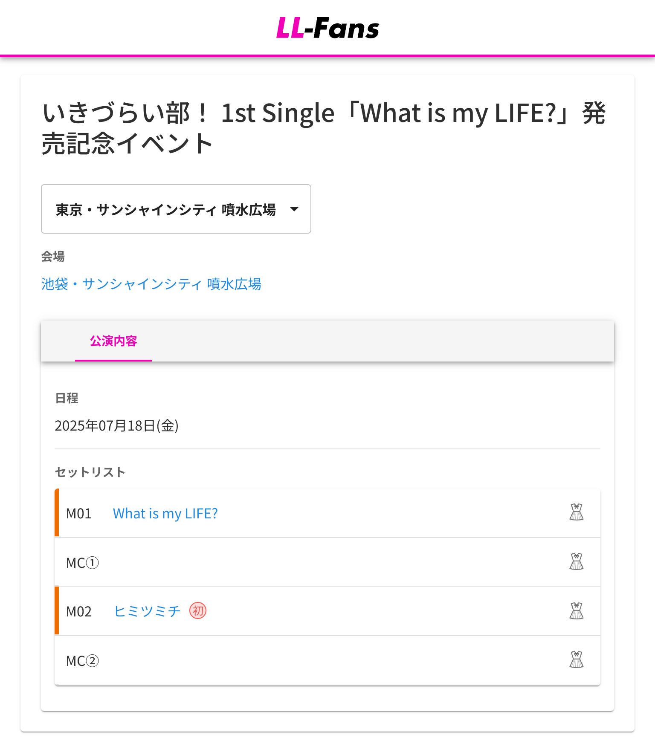Click the セットリスト section label
Screen dimensions: 655x752
90,472
